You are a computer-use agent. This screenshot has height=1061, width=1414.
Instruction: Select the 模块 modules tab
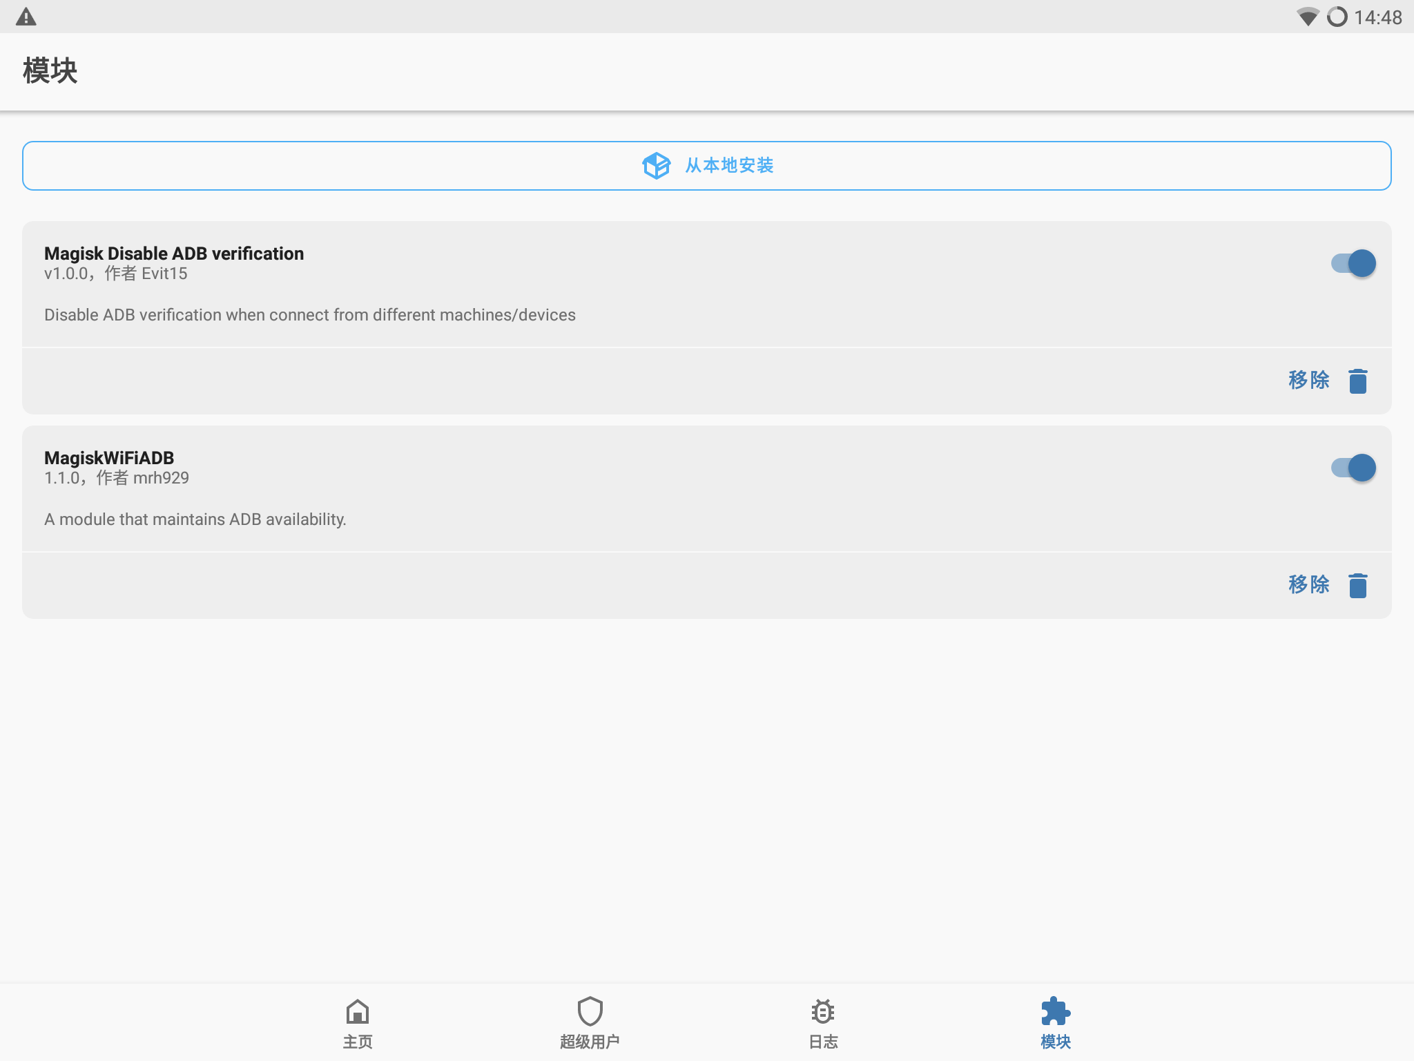(x=1056, y=1024)
